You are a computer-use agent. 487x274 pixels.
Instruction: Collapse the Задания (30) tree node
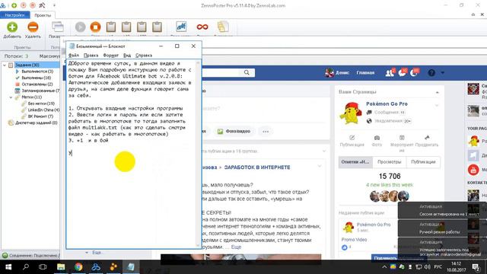pyautogui.click(x=5, y=65)
